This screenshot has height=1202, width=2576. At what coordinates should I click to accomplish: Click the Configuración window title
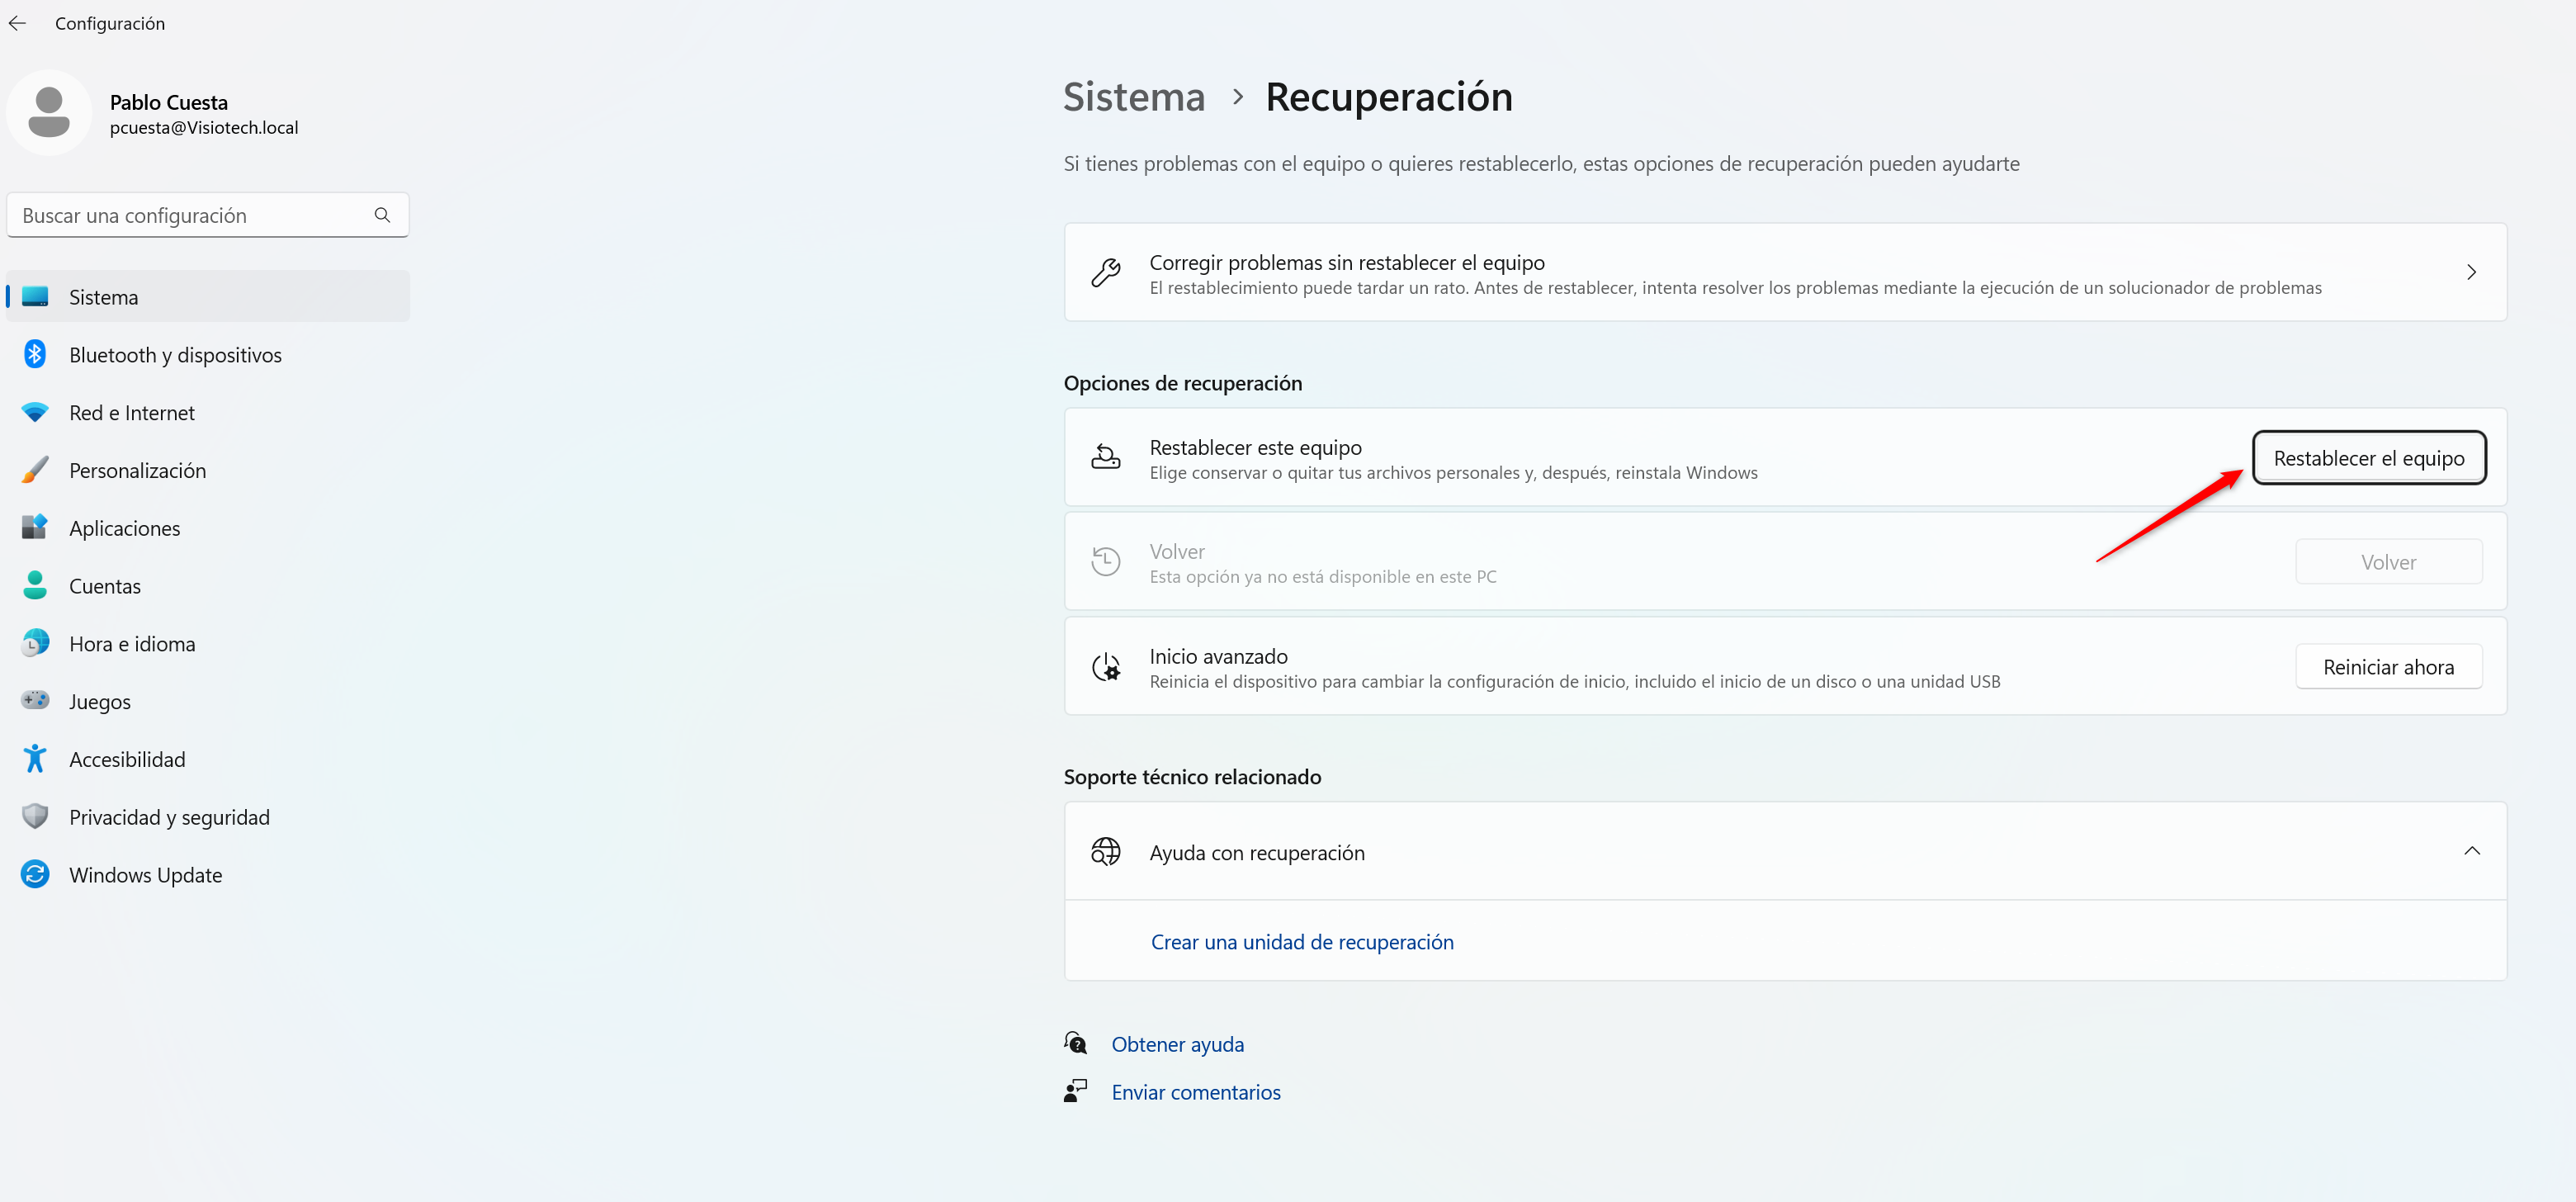[x=110, y=23]
